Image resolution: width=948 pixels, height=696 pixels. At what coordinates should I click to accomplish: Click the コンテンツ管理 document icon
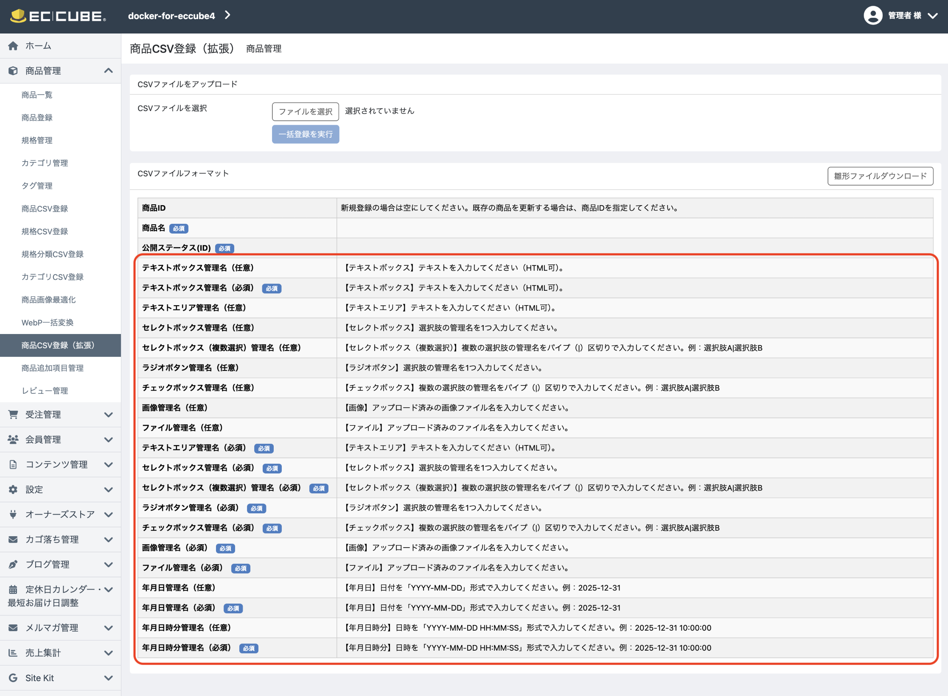[13, 465]
